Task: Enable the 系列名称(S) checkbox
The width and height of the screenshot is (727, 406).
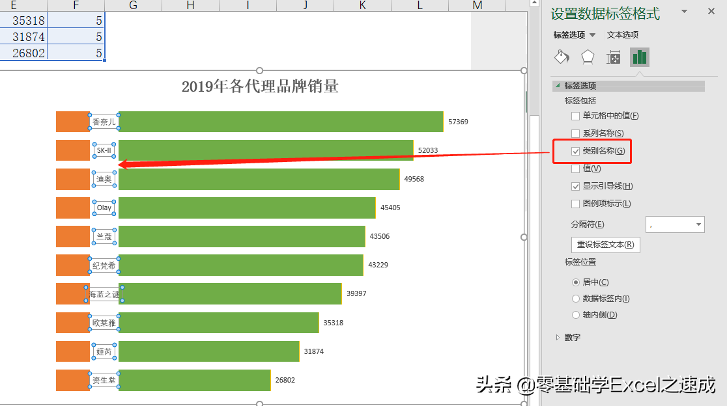Action: point(576,133)
